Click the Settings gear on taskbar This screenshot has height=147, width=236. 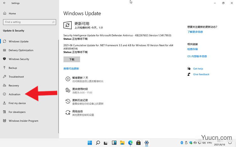pos(146,143)
